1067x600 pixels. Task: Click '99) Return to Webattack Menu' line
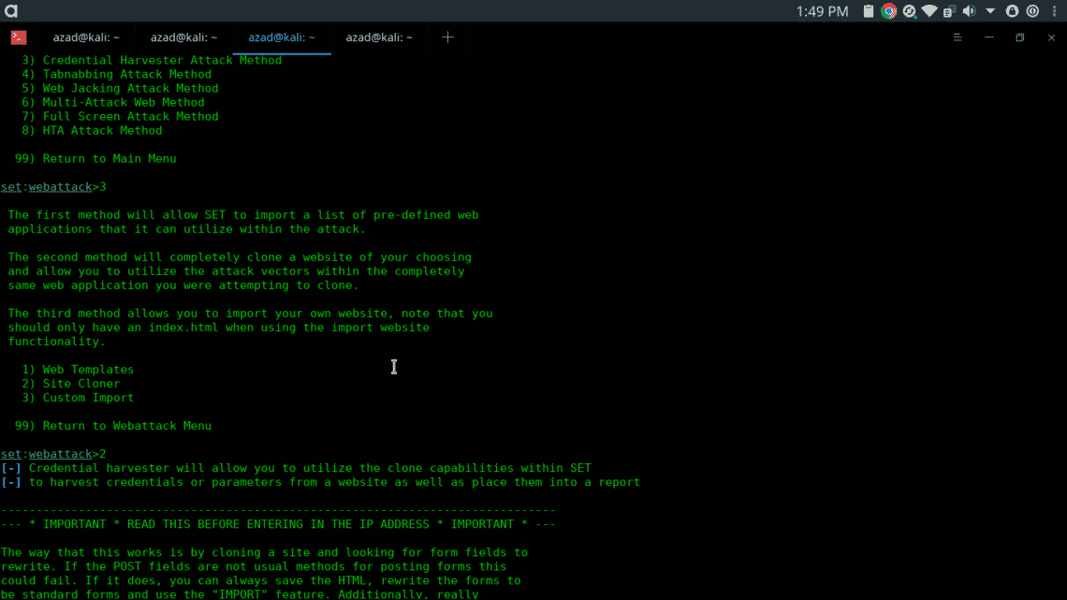click(x=113, y=426)
